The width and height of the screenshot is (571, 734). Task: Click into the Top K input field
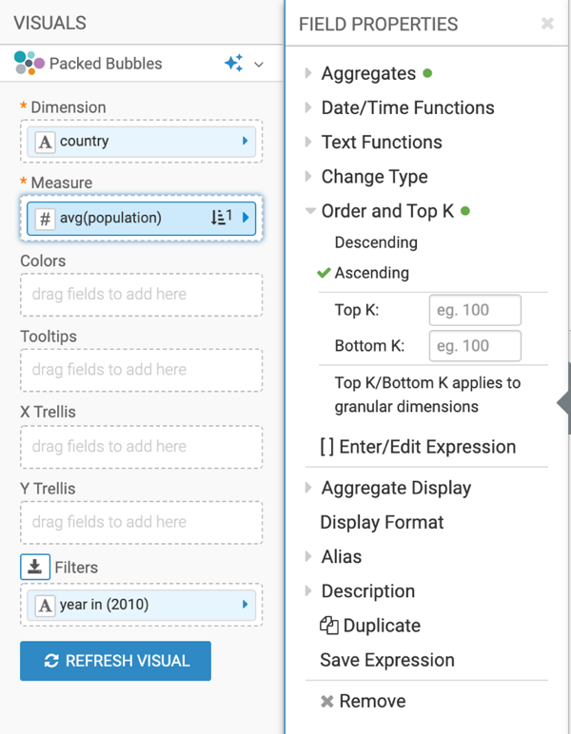point(475,310)
